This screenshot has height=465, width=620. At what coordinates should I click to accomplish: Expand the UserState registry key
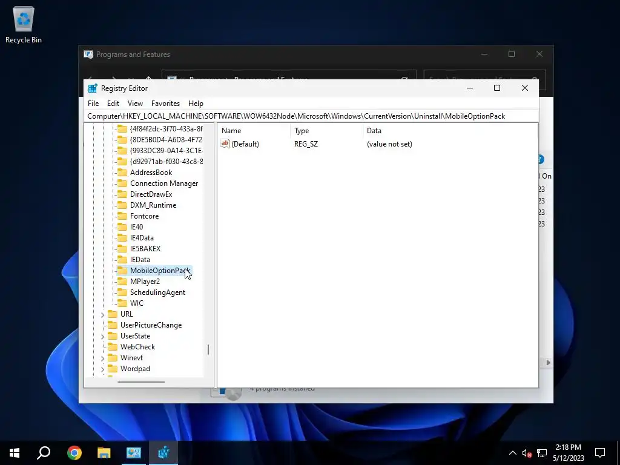pyautogui.click(x=102, y=337)
